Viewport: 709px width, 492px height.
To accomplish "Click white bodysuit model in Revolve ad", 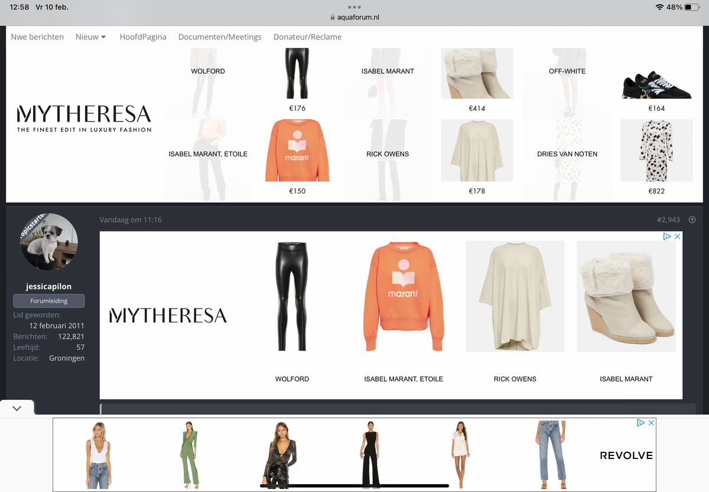I will pos(98,455).
